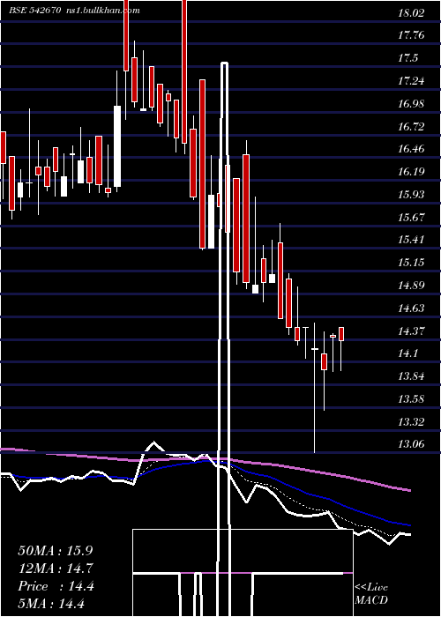
Task: Click the 13.84 price axis label
Action: pyautogui.click(x=411, y=376)
